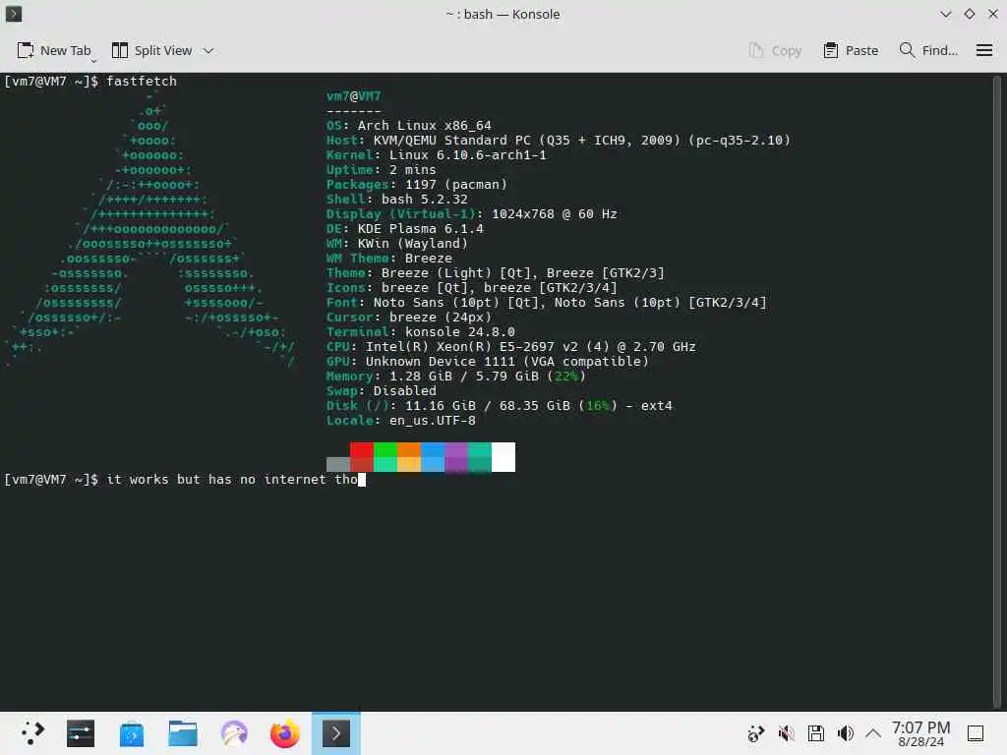The width and height of the screenshot is (1007, 755).
Task: Open the disks and devices tray icon
Action: [815, 733]
